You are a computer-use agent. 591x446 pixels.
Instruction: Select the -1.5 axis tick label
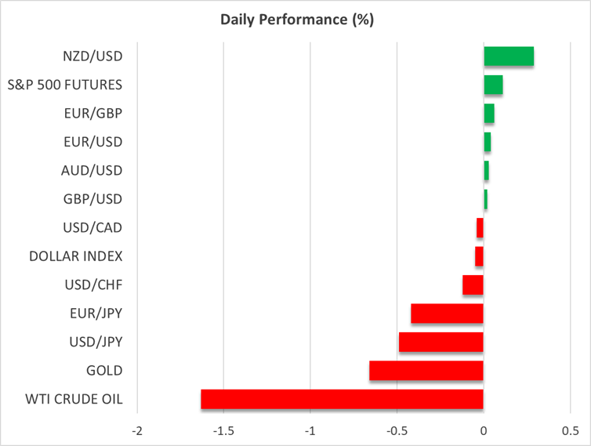223,432
